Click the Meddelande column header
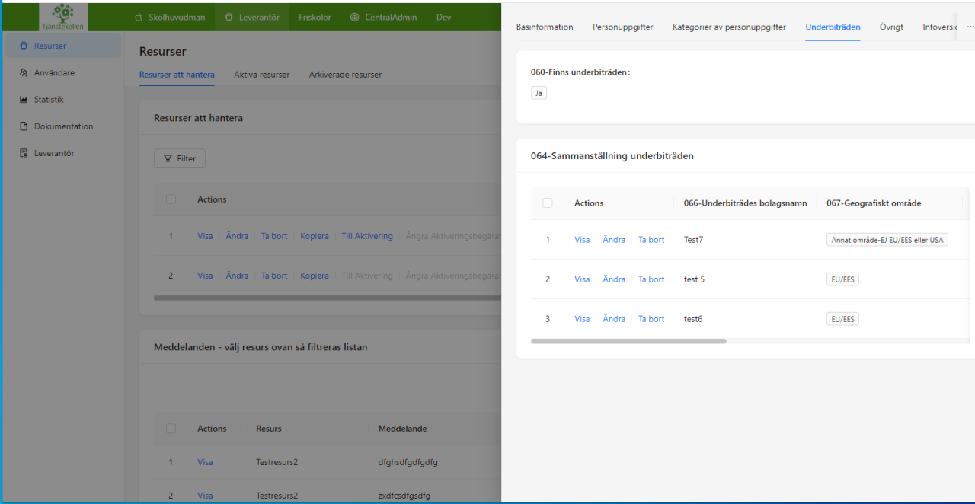 [x=401, y=429]
